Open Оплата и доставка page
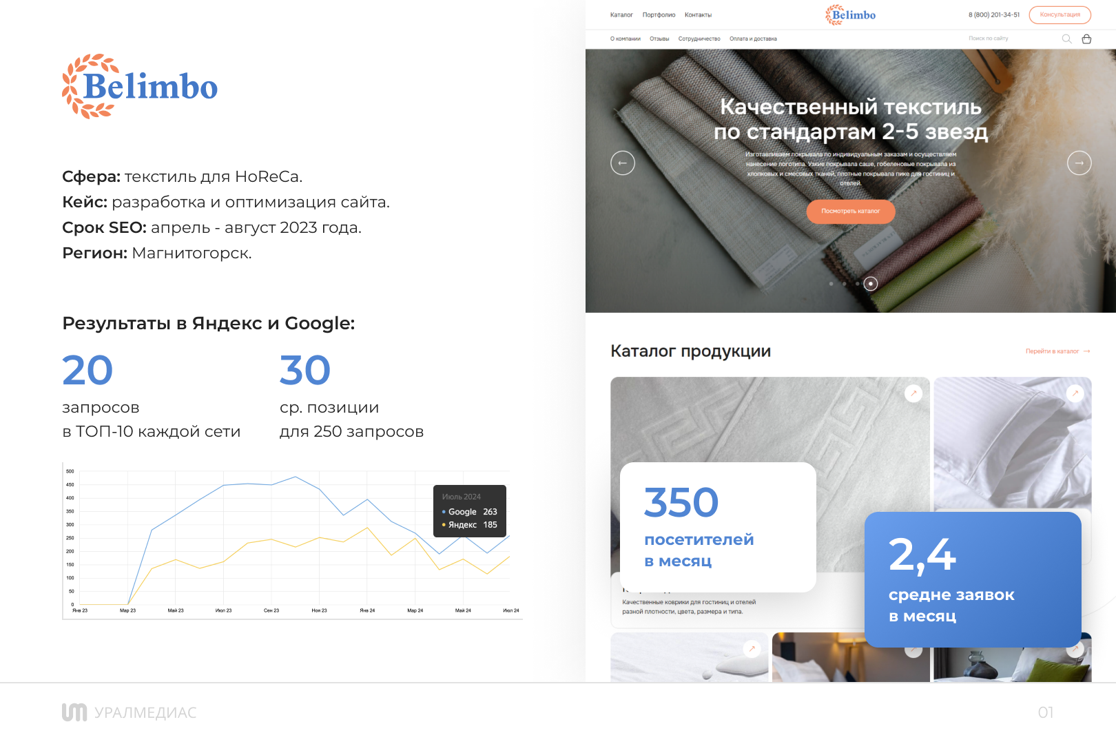Screen dimensions: 1116x744 pos(753,39)
